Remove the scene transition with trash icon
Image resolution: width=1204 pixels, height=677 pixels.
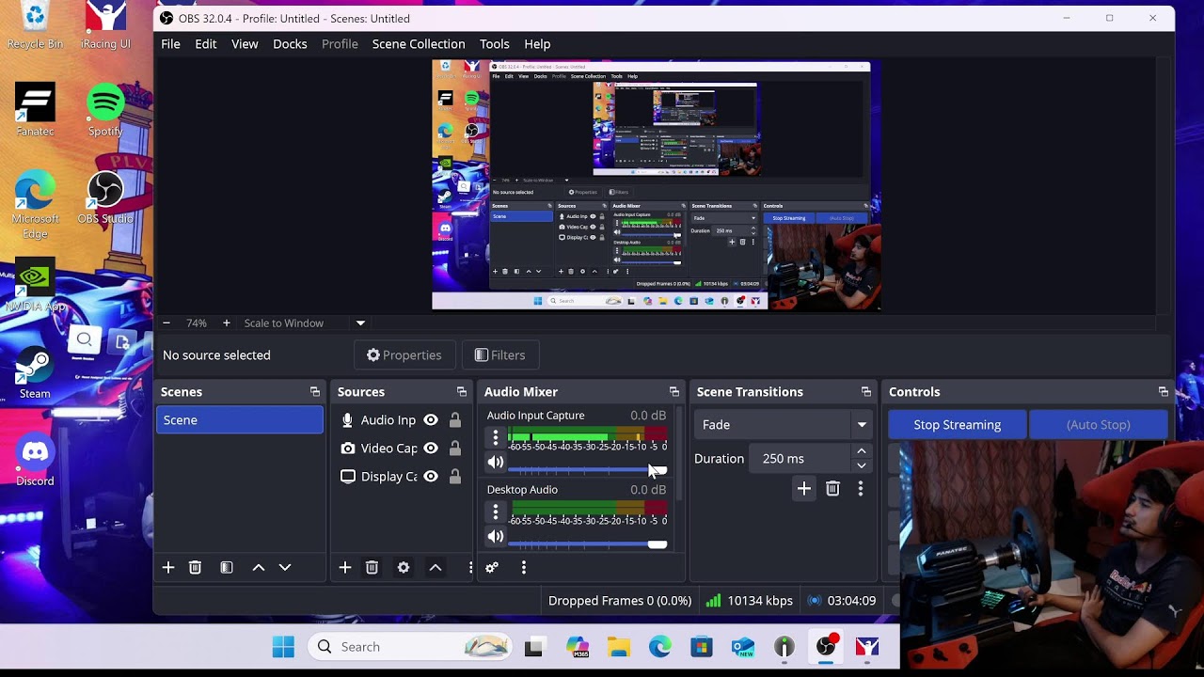coord(832,488)
